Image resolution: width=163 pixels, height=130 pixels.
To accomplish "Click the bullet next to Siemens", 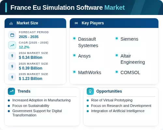I will (x=117, y=38).
